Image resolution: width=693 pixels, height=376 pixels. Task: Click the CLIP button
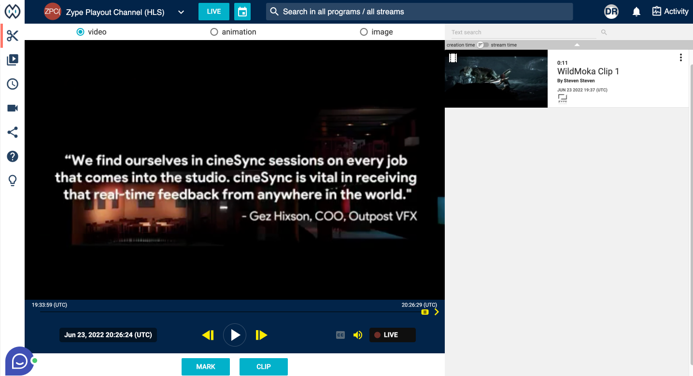(x=264, y=367)
